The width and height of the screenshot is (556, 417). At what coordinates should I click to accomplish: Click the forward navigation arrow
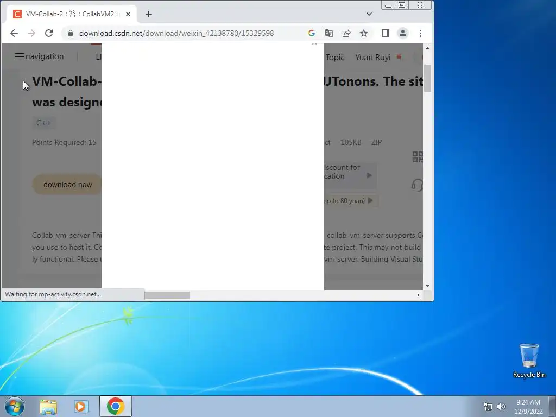[31, 33]
